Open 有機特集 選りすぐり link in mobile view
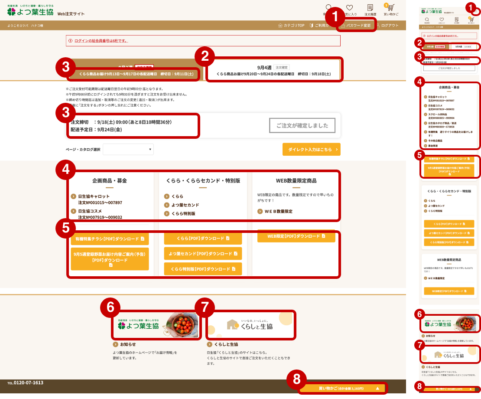Image resolution: width=481 pixels, height=399 pixels. pos(448,134)
